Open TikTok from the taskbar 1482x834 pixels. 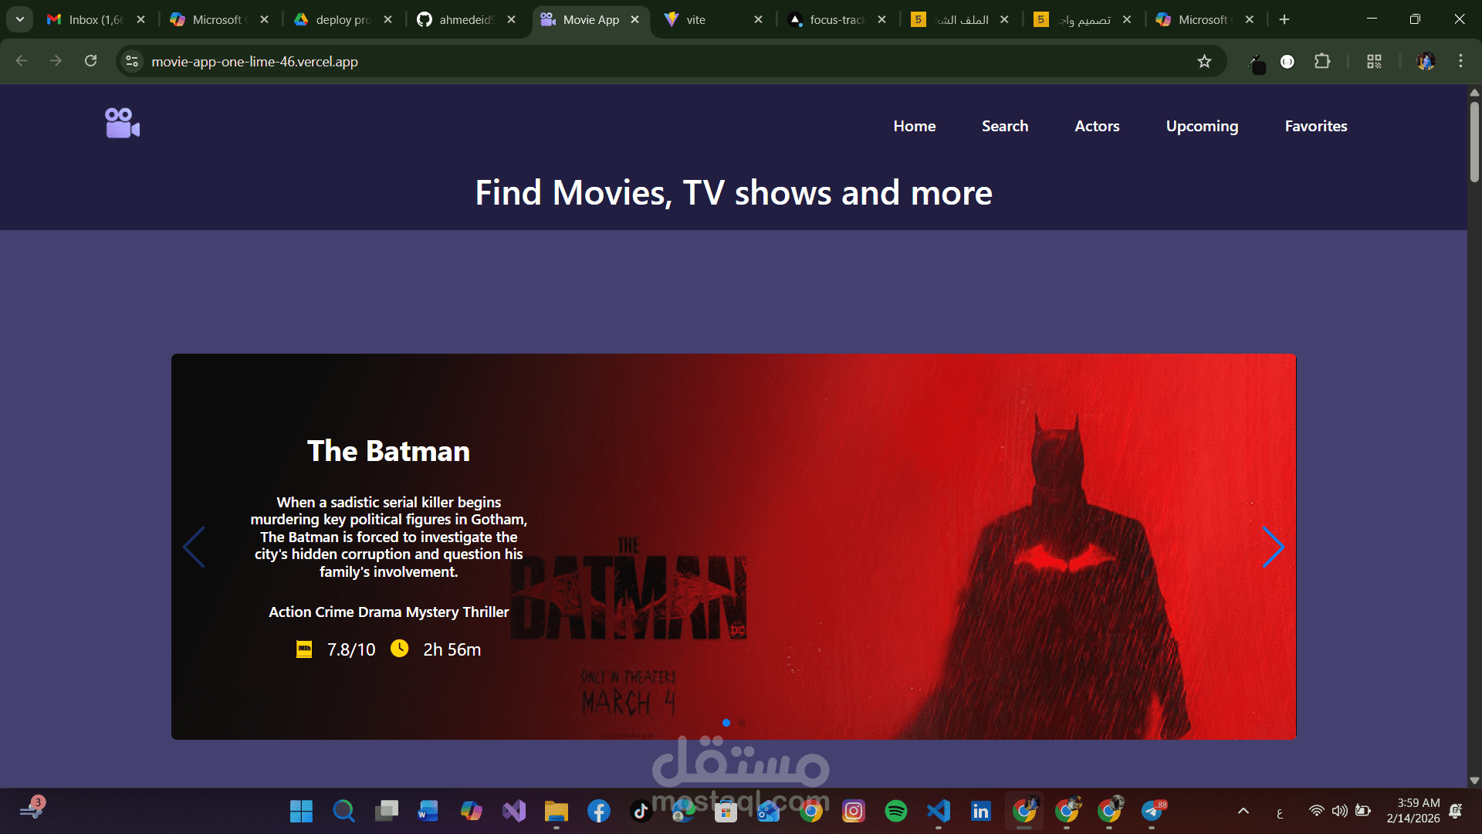click(641, 811)
